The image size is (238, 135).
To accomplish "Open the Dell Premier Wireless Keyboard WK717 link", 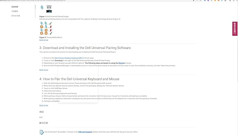I will pos(69,58).
